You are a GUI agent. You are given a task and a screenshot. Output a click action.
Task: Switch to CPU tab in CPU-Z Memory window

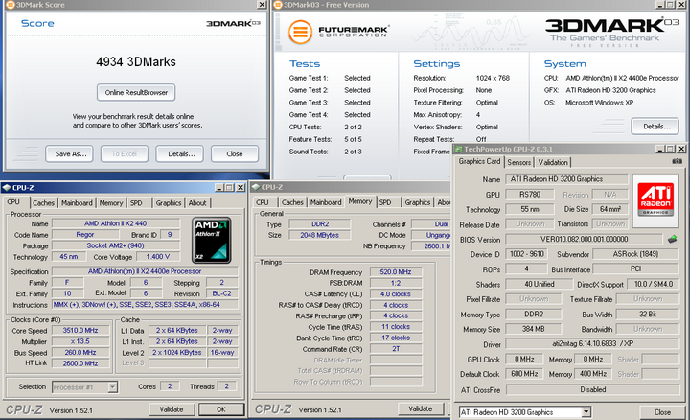263,202
